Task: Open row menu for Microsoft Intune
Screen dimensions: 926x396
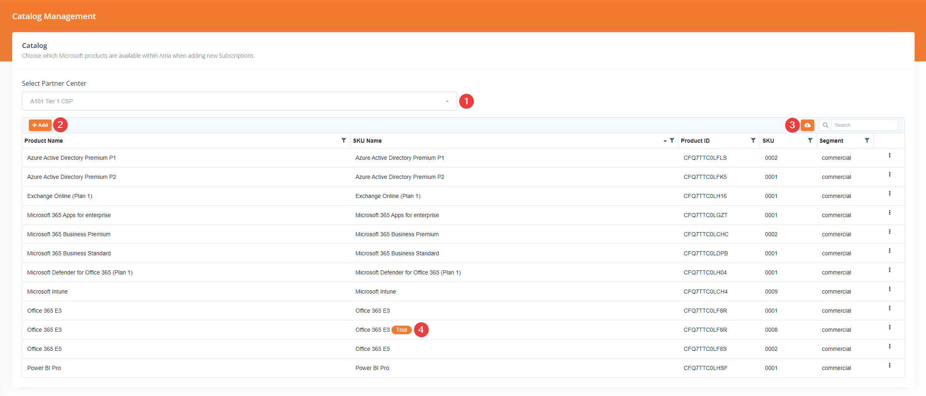Action: [x=889, y=289]
